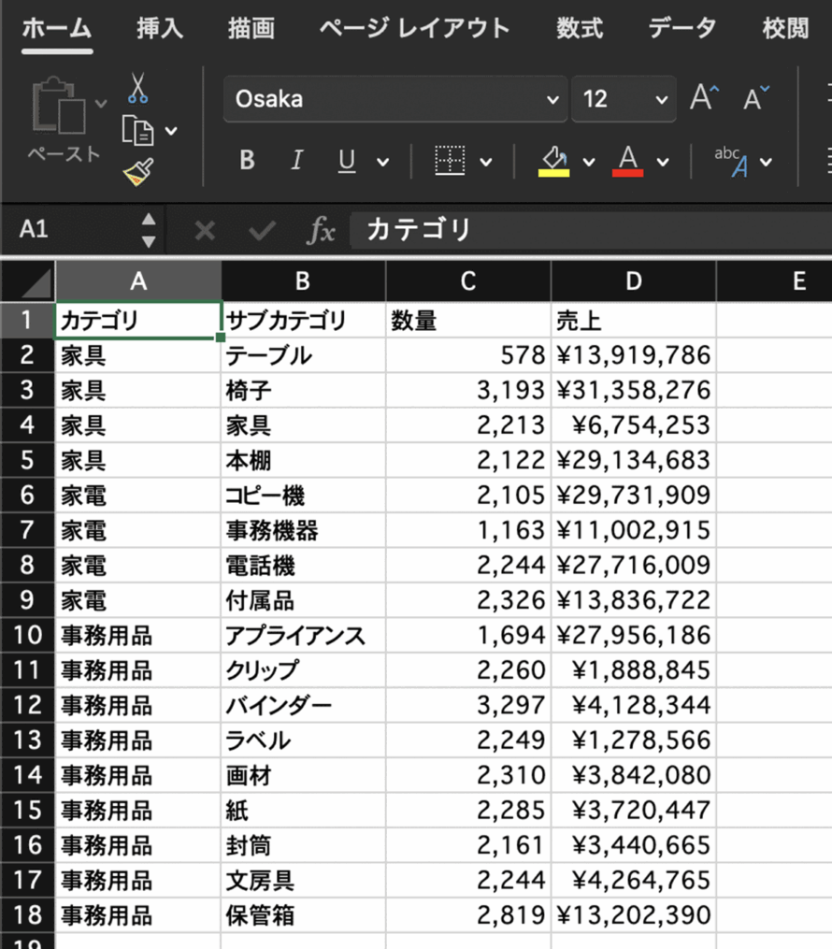Click the Paste clipboard icon
The width and height of the screenshot is (832, 949).
(x=59, y=106)
